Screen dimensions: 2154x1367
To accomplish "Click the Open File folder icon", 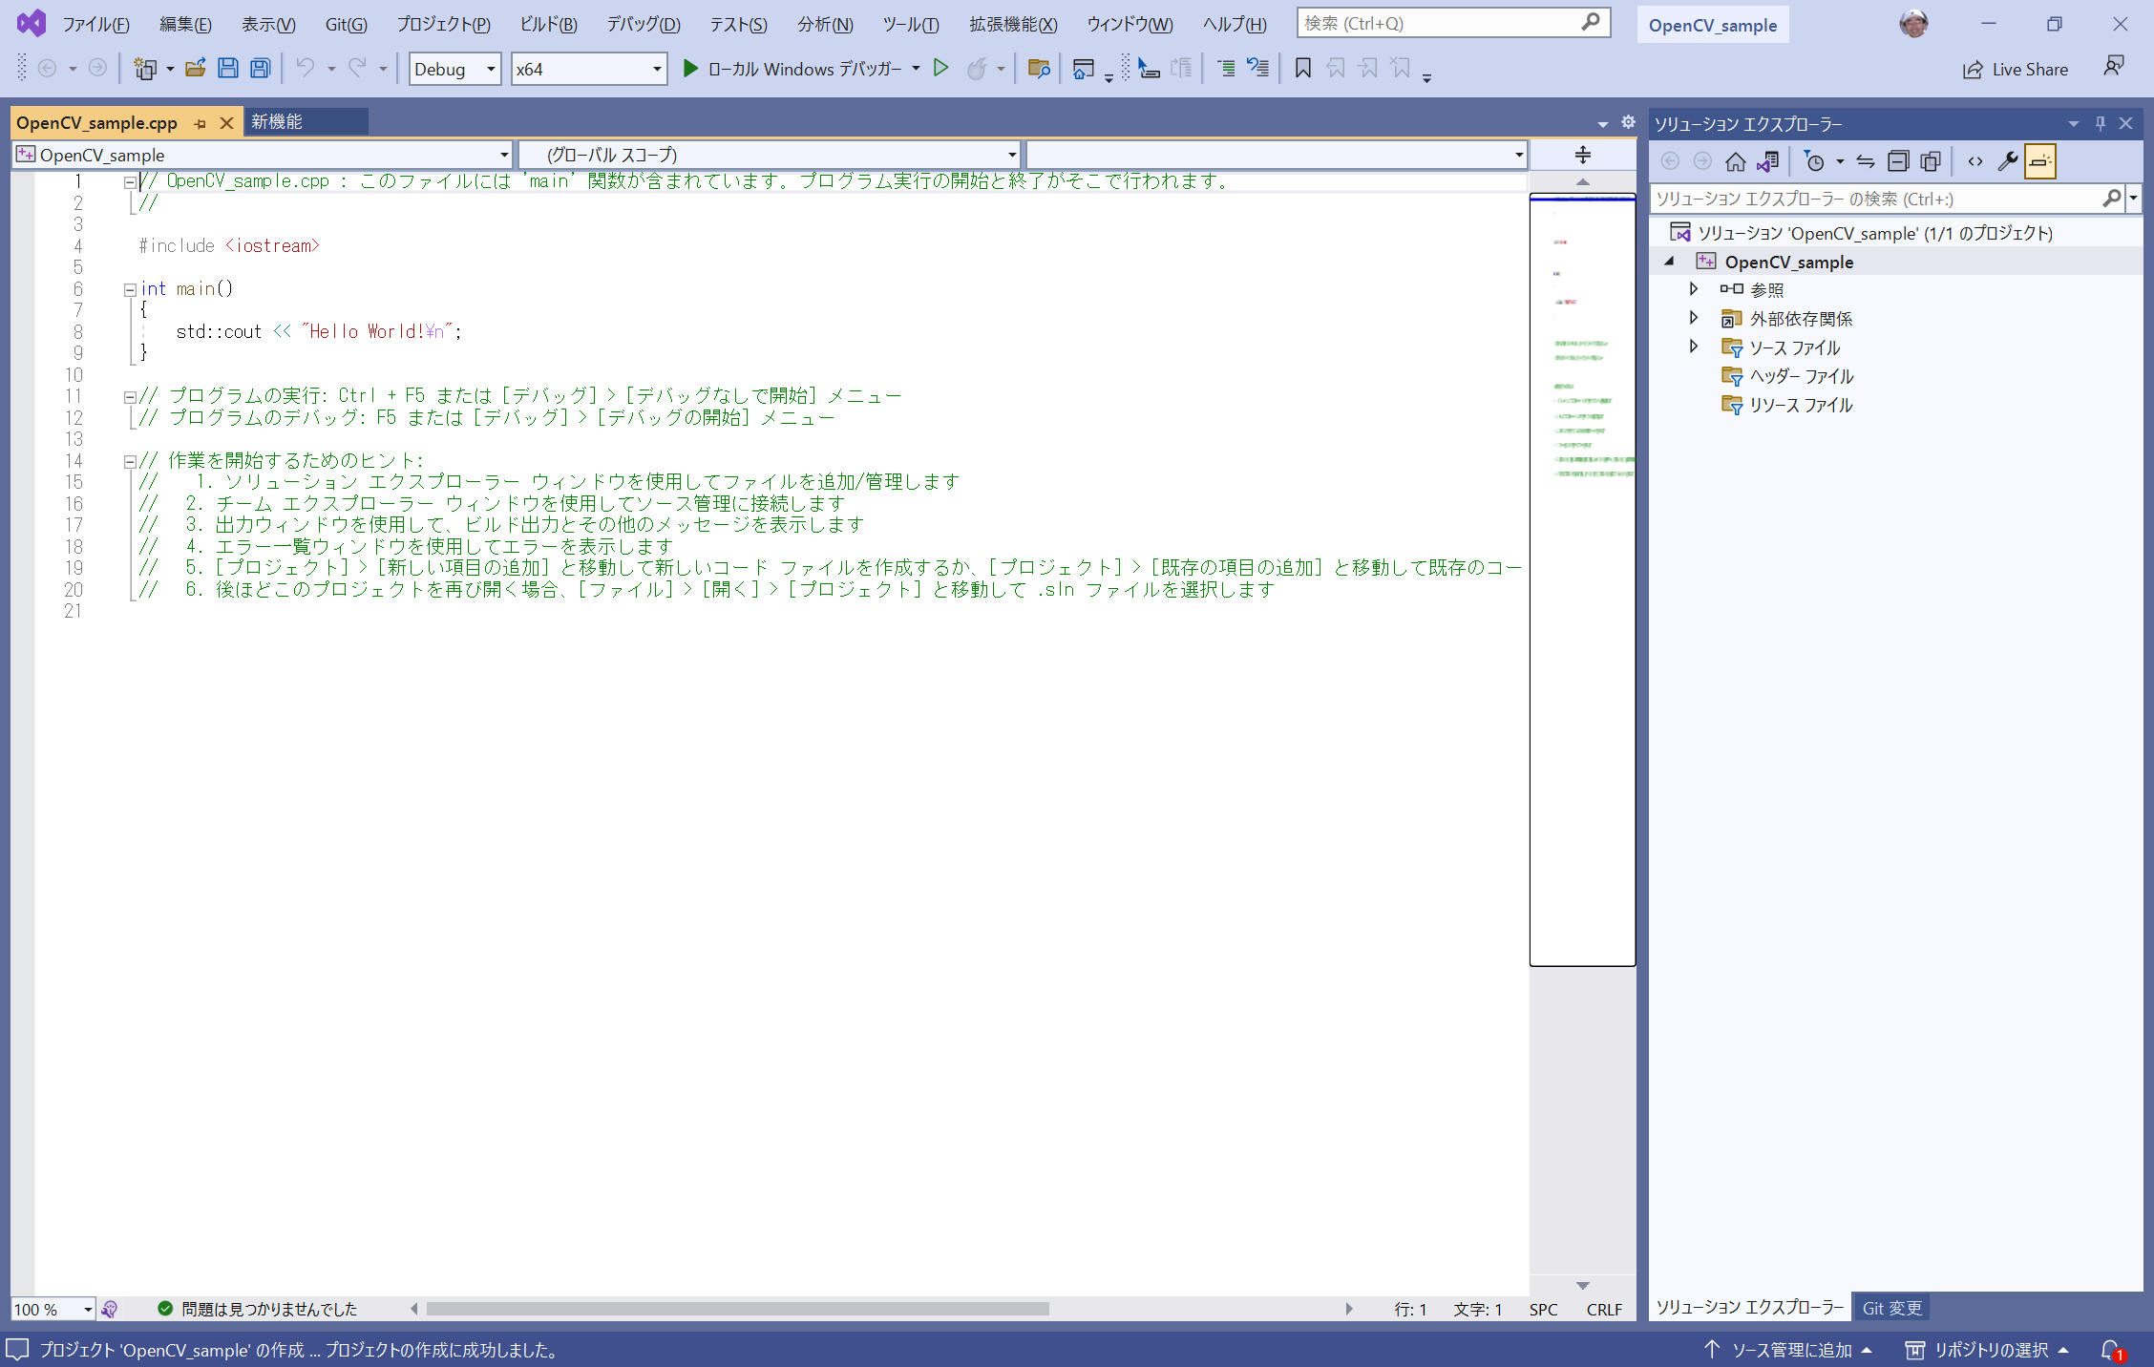I will (195, 68).
